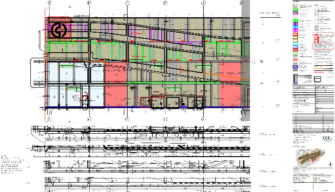The height and width of the screenshot is (192, 335).
Task: Click the rounded callout outline at plan's left edge
Action: tap(38, 73)
